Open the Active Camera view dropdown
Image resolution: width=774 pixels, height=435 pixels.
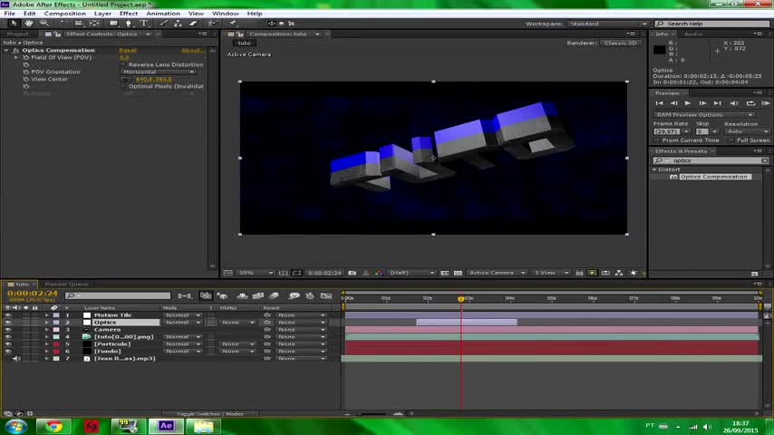pos(496,273)
